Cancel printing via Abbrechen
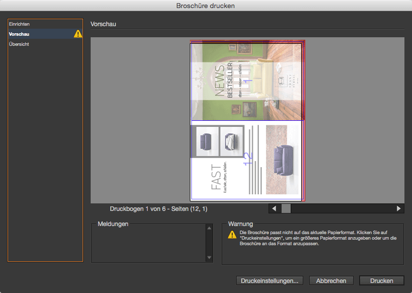This screenshot has width=412, height=293. pos(331,280)
